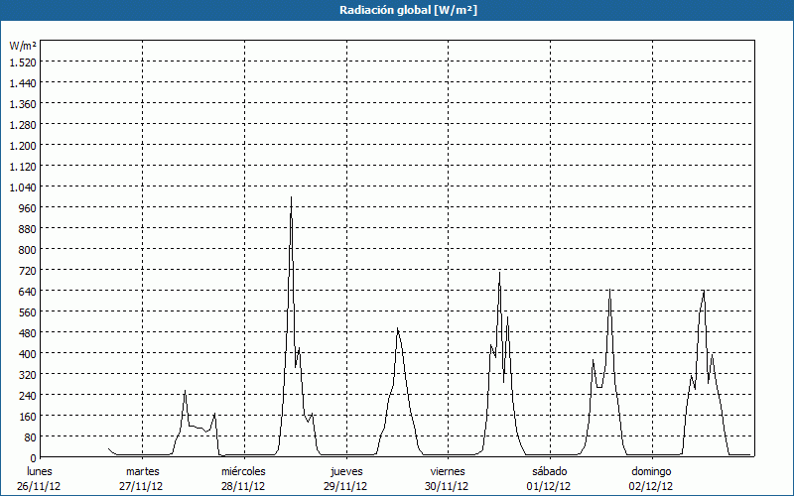Click the 0 y-axis value
The image size is (794, 496).
(x=34, y=458)
